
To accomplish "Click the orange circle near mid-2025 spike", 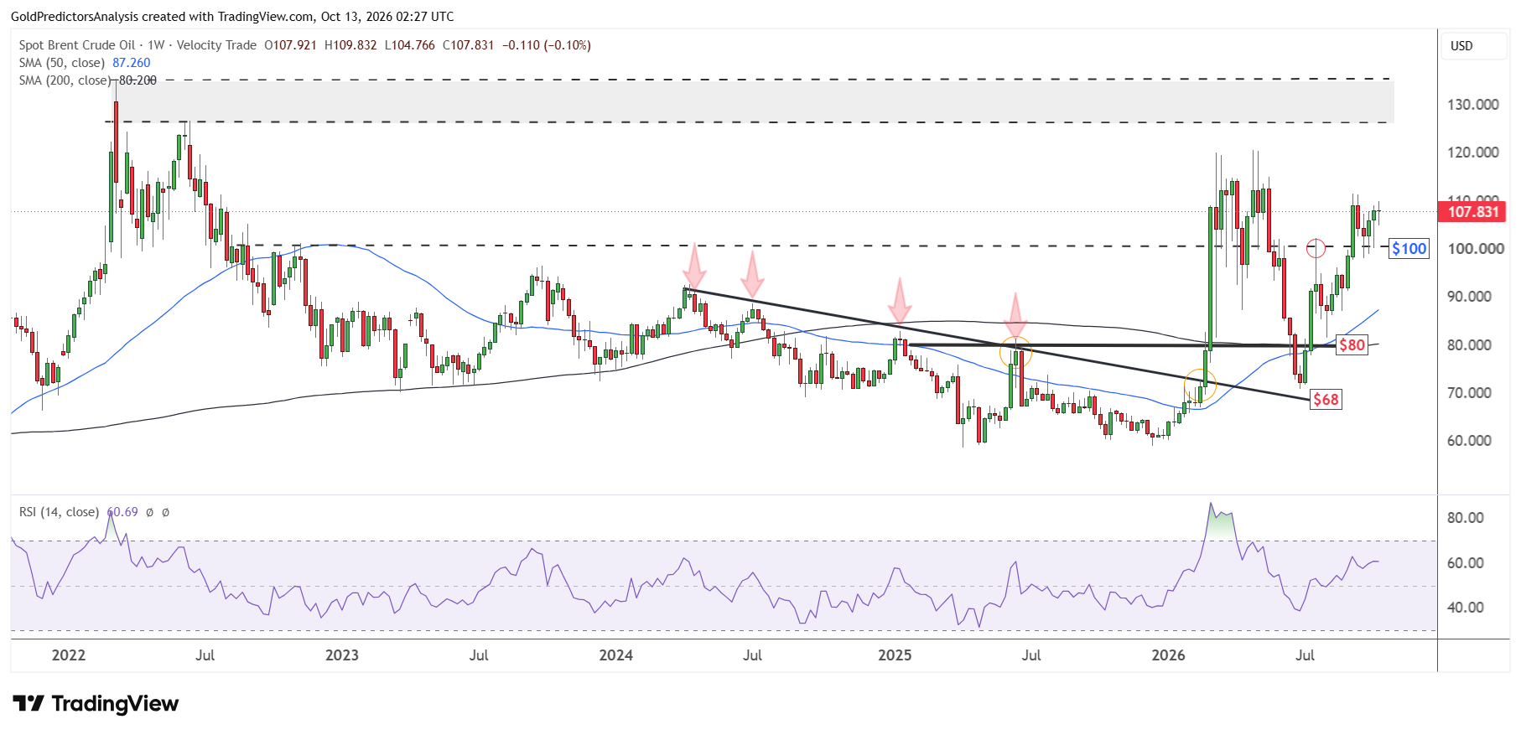I will [1015, 354].
